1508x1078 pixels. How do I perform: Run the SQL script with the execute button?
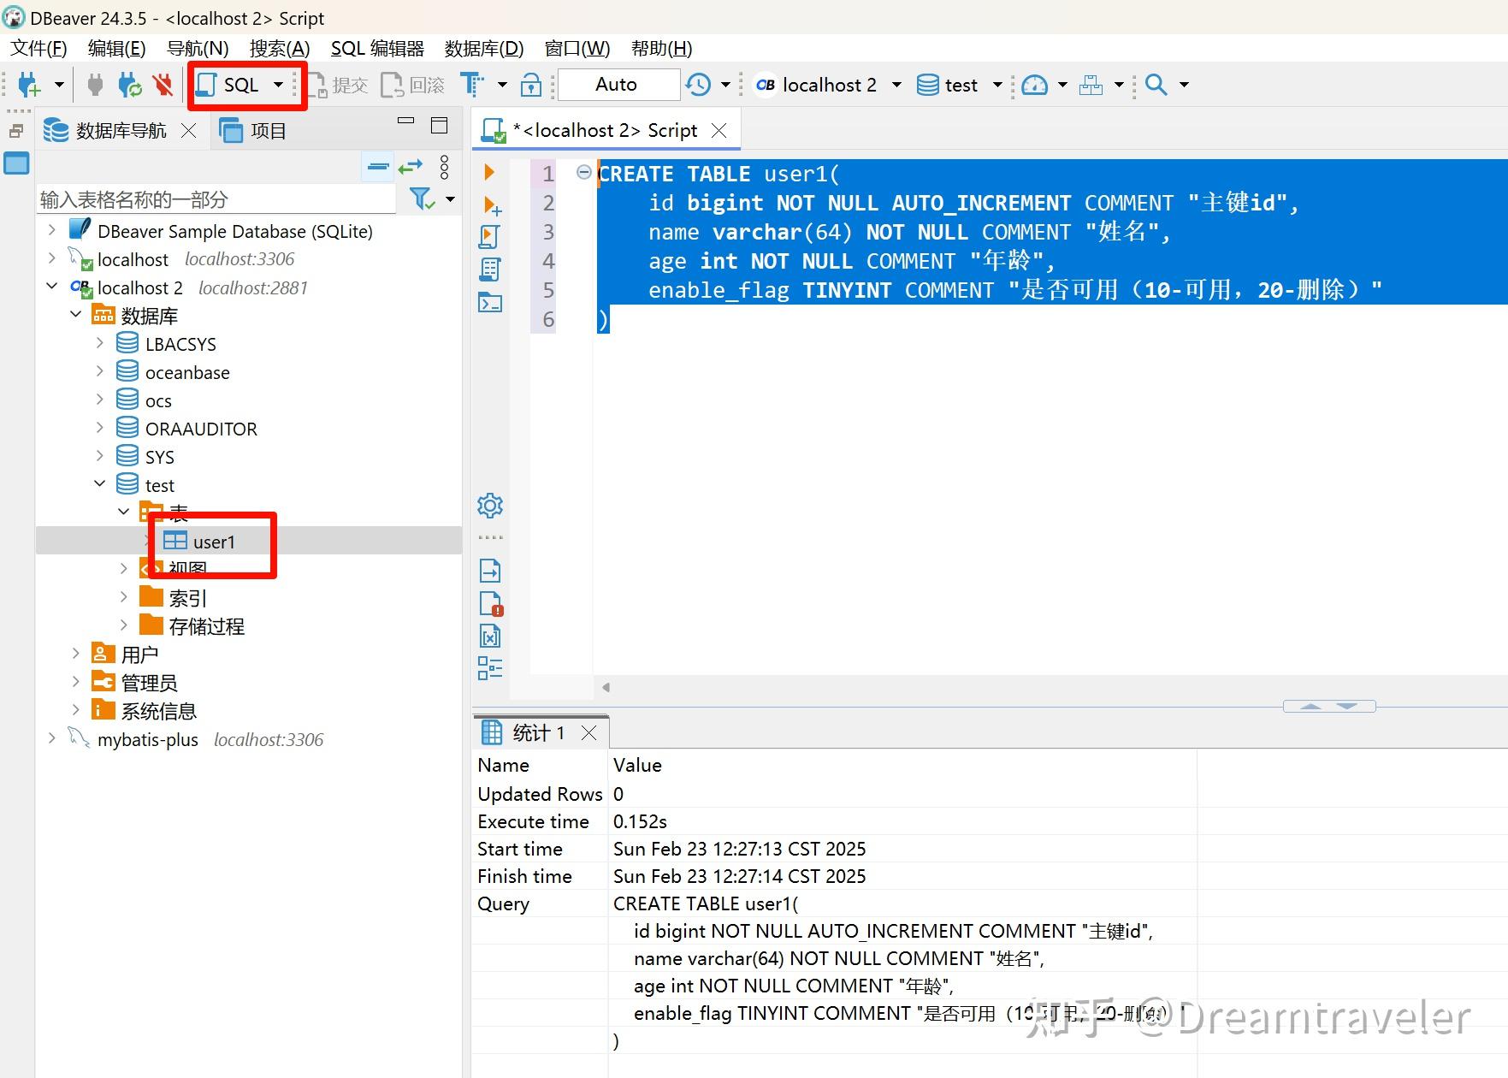coord(488,171)
